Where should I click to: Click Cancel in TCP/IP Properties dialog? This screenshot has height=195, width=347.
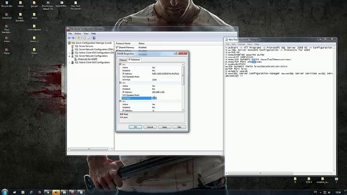pos(150,127)
